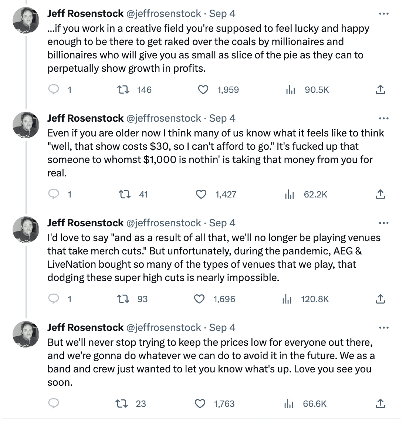Viewport: 406px width, 429px height.
Task: Open more options on first tweet
Action: [x=384, y=14]
